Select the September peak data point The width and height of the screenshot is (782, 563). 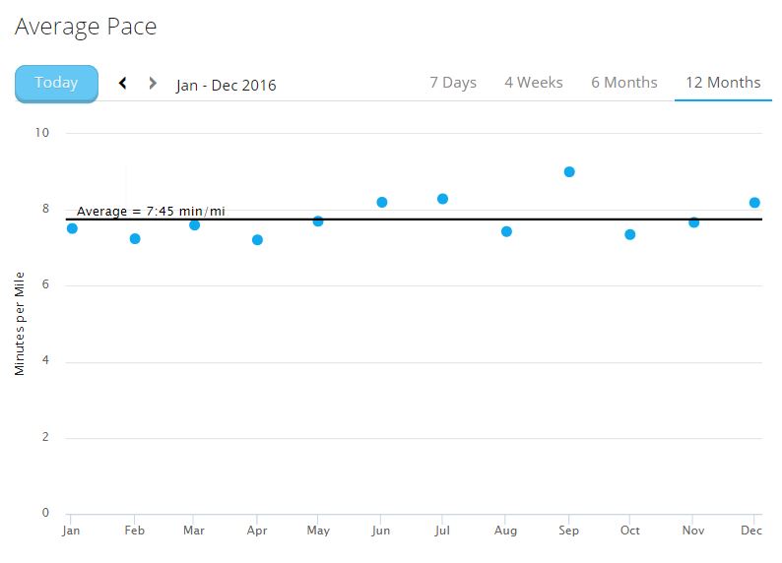coord(569,172)
